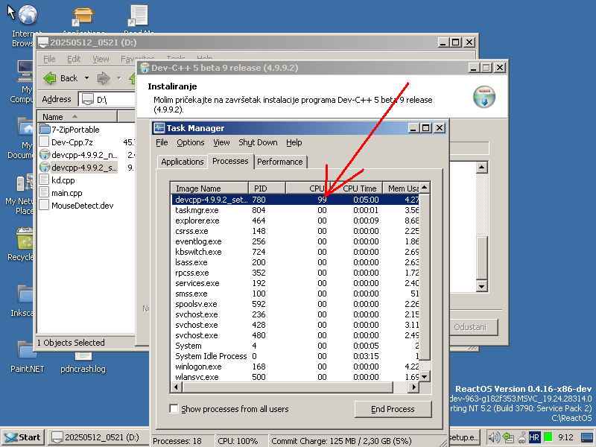The width and height of the screenshot is (596, 447).
Task: Click the volume speaker tray icon
Action: click(x=493, y=437)
